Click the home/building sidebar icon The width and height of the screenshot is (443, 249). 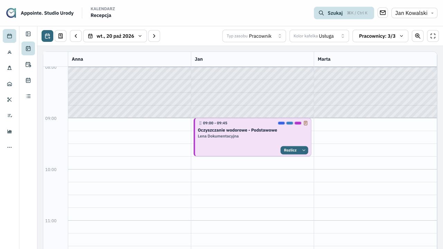point(9,84)
